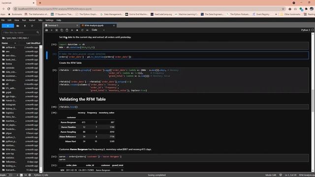Click the notebook vertical scrollbar thumb

[x=313, y=101]
